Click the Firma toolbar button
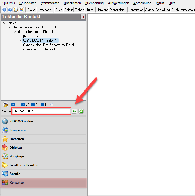 59,10
